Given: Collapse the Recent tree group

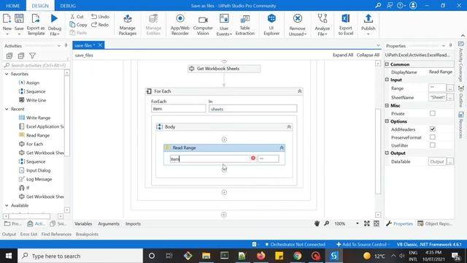Looking at the screenshot, I should [7, 109].
